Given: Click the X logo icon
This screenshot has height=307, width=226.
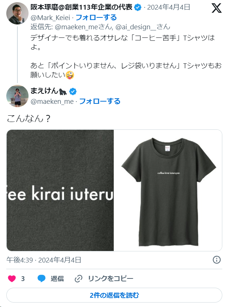Looking at the screenshot, I should (x=216, y=8).
